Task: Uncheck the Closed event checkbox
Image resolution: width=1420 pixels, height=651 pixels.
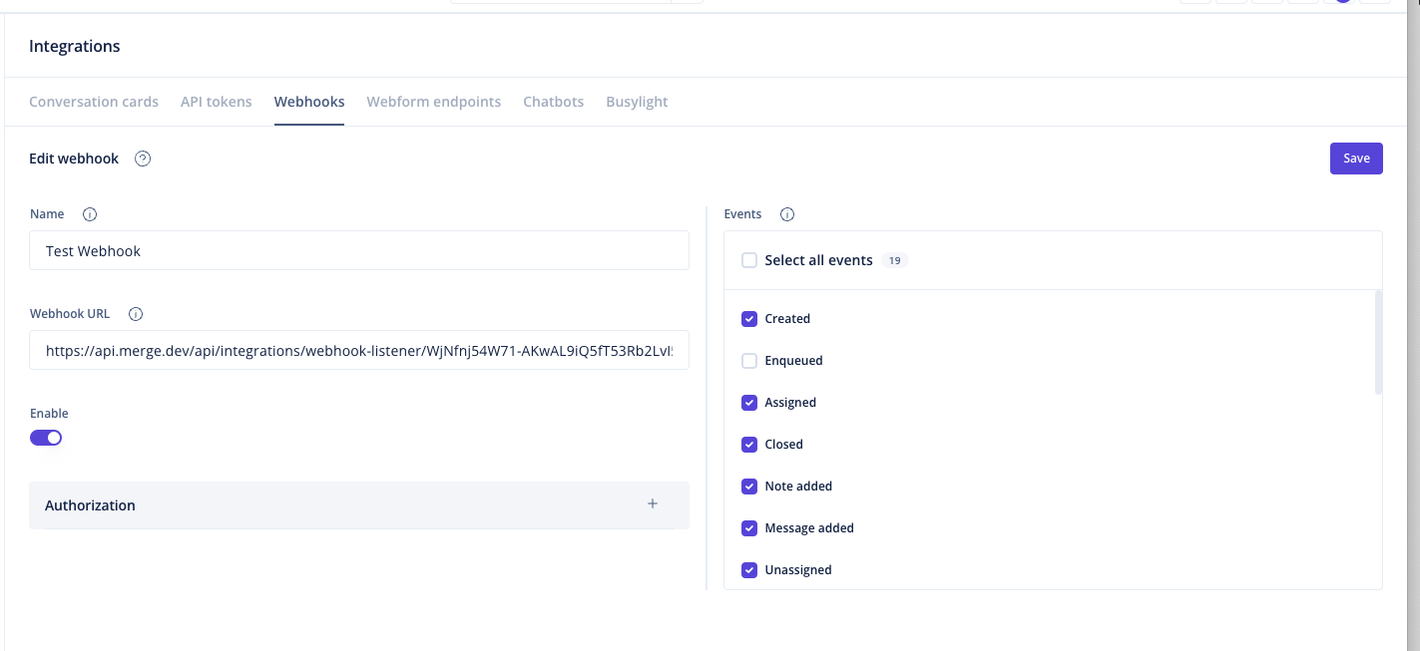Action: click(749, 445)
